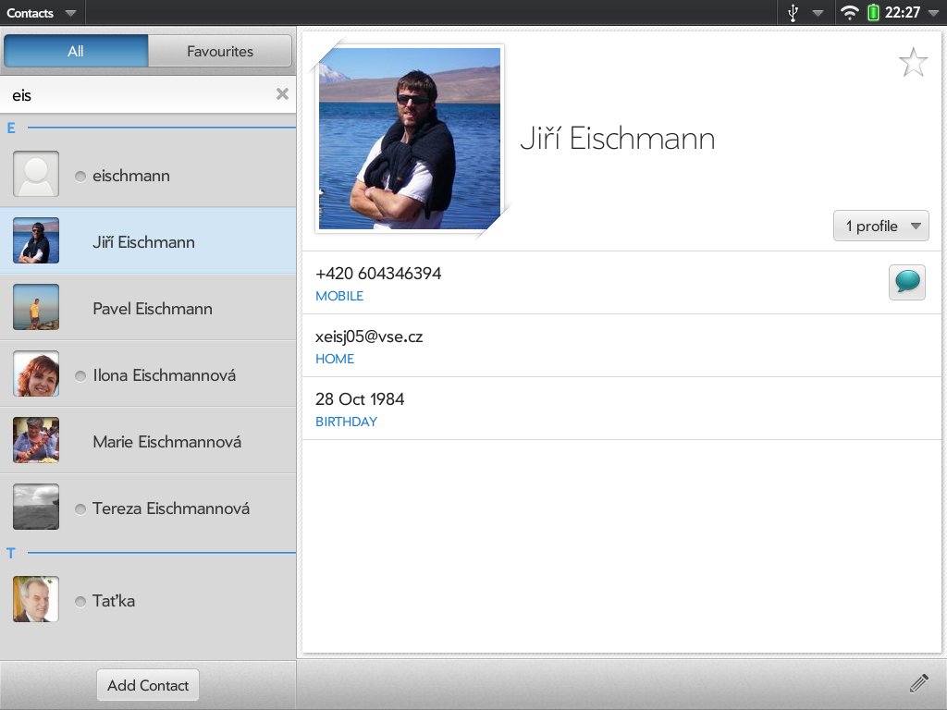Open the dropdown arrow next to USB icon
This screenshot has height=710, width=947.
pyautogui.click(x=818, y=13)
